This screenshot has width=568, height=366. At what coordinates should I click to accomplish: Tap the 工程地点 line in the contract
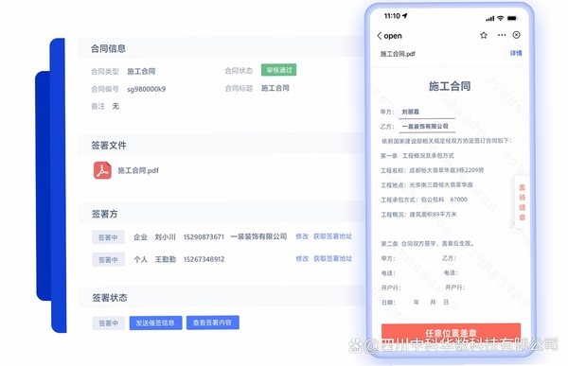[x=427, y=185]
